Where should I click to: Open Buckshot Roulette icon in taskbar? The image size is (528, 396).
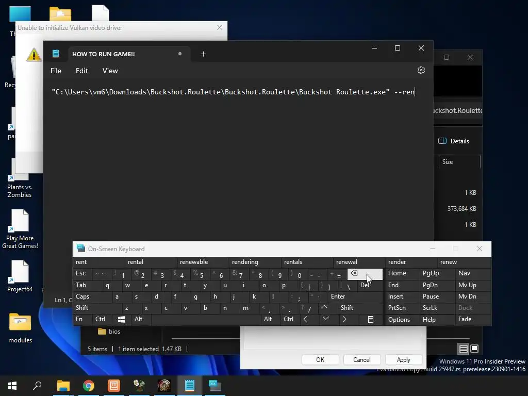click(x=164, y=386)
